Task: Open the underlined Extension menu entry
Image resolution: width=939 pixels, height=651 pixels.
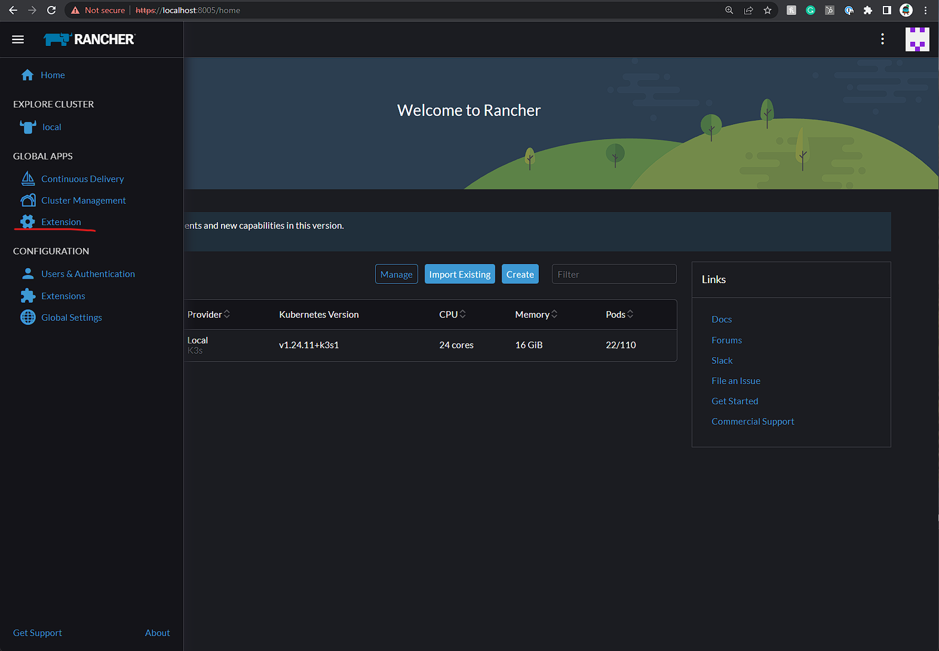Action: (61, 222)
